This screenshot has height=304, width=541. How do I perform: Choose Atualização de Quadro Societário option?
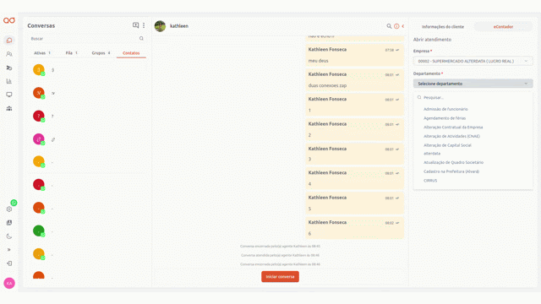tap(453, 162)
